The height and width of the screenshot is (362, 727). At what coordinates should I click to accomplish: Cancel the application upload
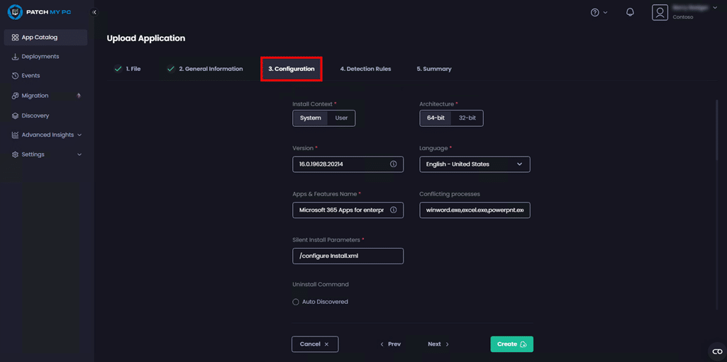pos(314,344)
